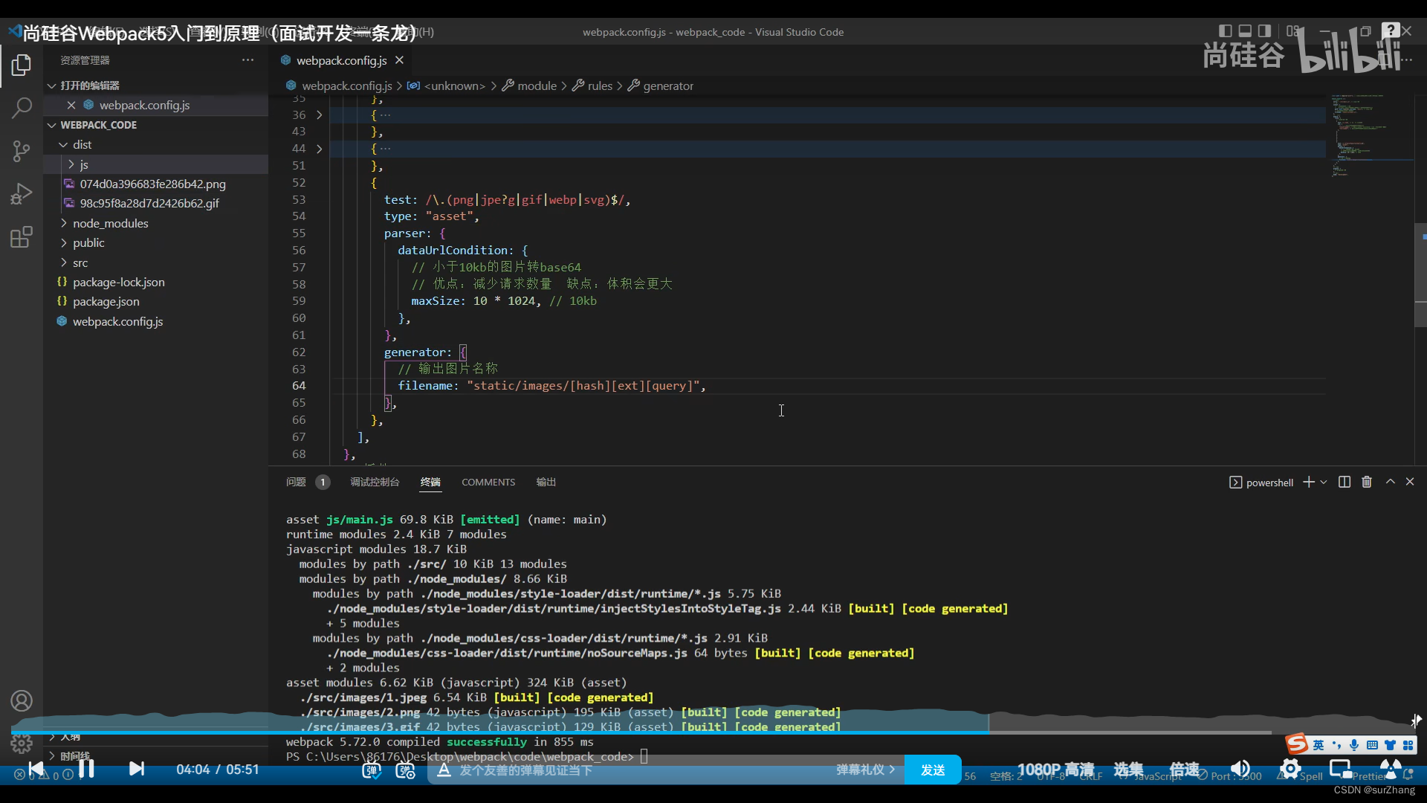This screenshot has width=1427, height=803.
Task: Open terminal launch profile dropdown arrow
Action: 1324,483
